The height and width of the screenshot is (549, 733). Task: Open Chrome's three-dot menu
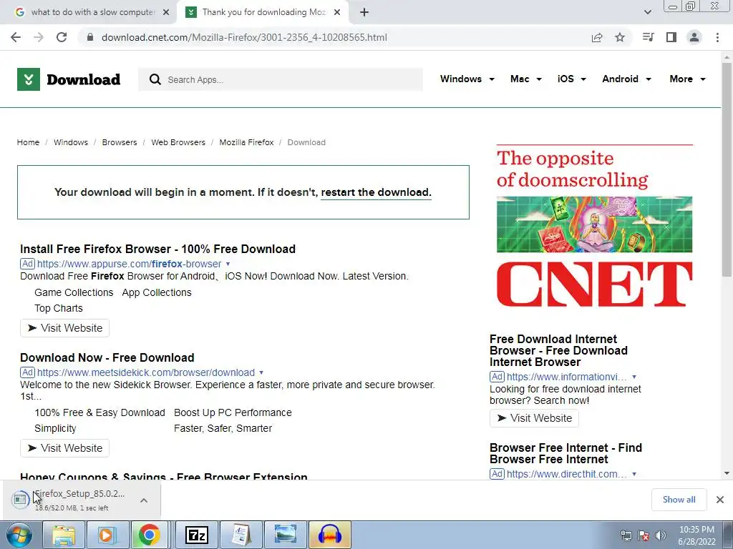pos(717,37)
